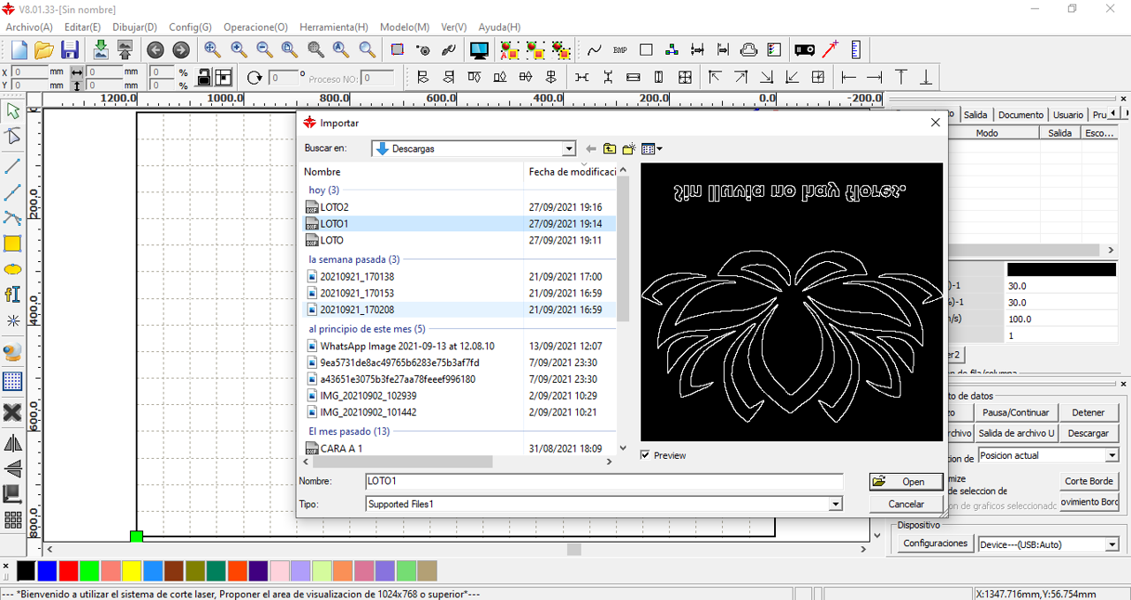Pick the red color swatch

click(x=69, y=571)
